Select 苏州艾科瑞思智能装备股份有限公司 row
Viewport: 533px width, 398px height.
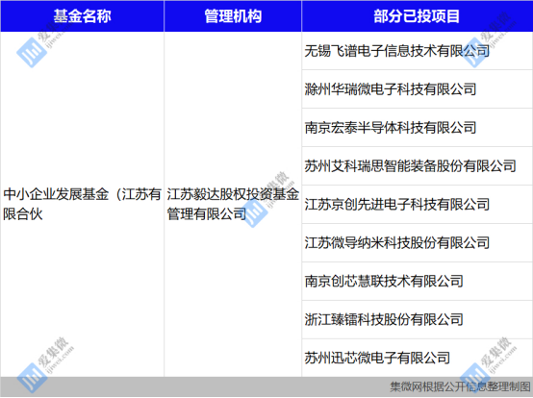coord(418,166)
